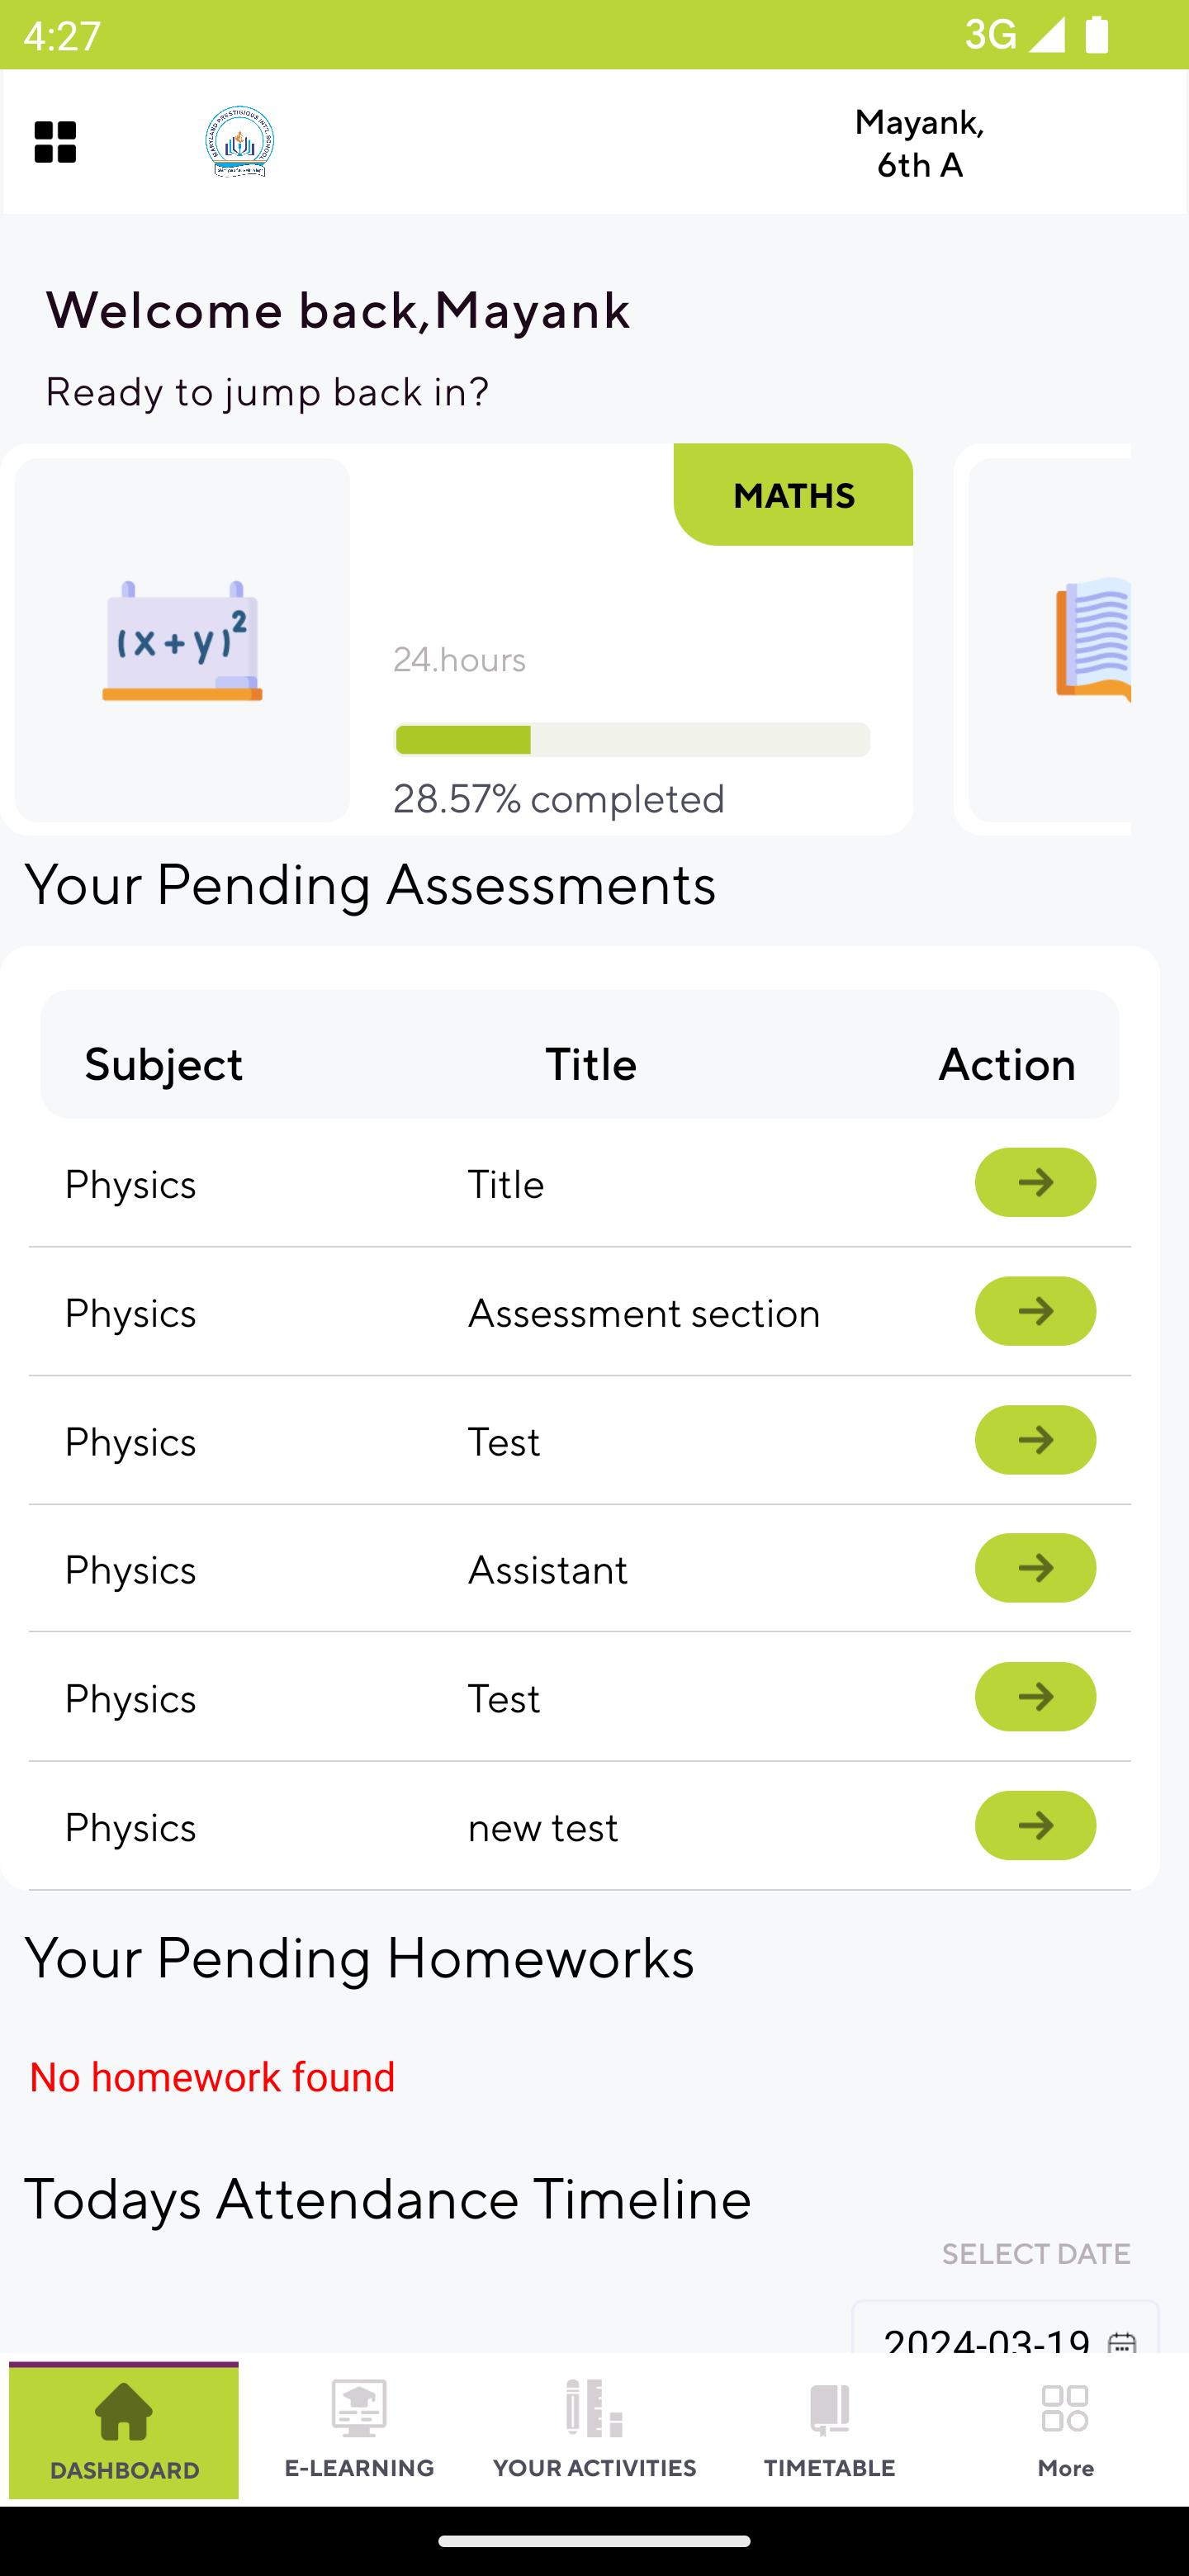Open the Your Activities tab
This screenshot has width=1189, height=2576.
click(594, 2430)
